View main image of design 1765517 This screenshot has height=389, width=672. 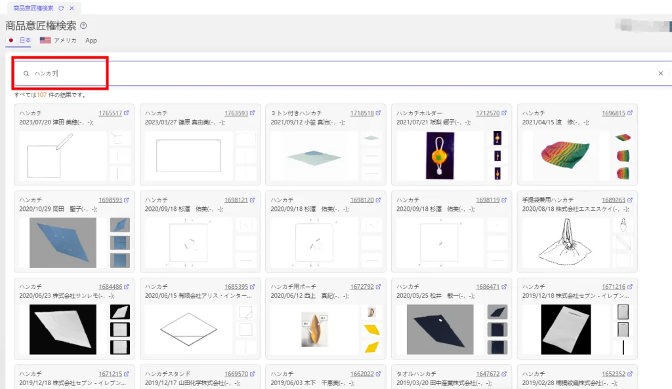pyautogui.click(x=62, y=156)
